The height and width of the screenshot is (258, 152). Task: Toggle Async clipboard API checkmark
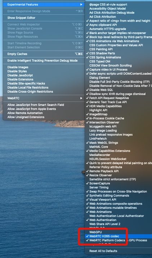click(x=119, y=25)
